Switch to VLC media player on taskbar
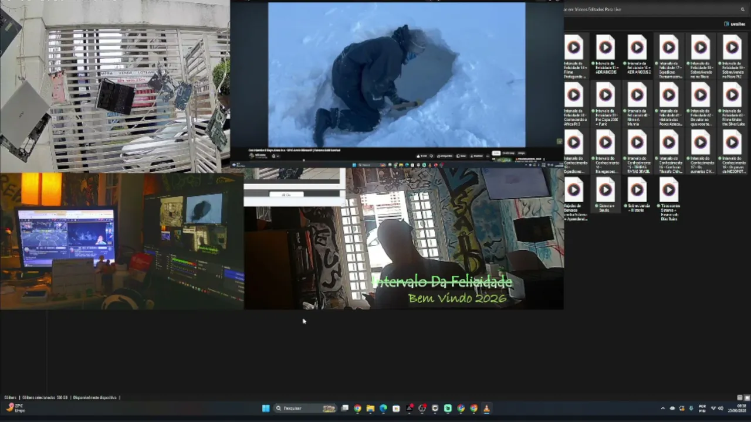The width and height of the screenshot is (751, 422). coord(486,409)
